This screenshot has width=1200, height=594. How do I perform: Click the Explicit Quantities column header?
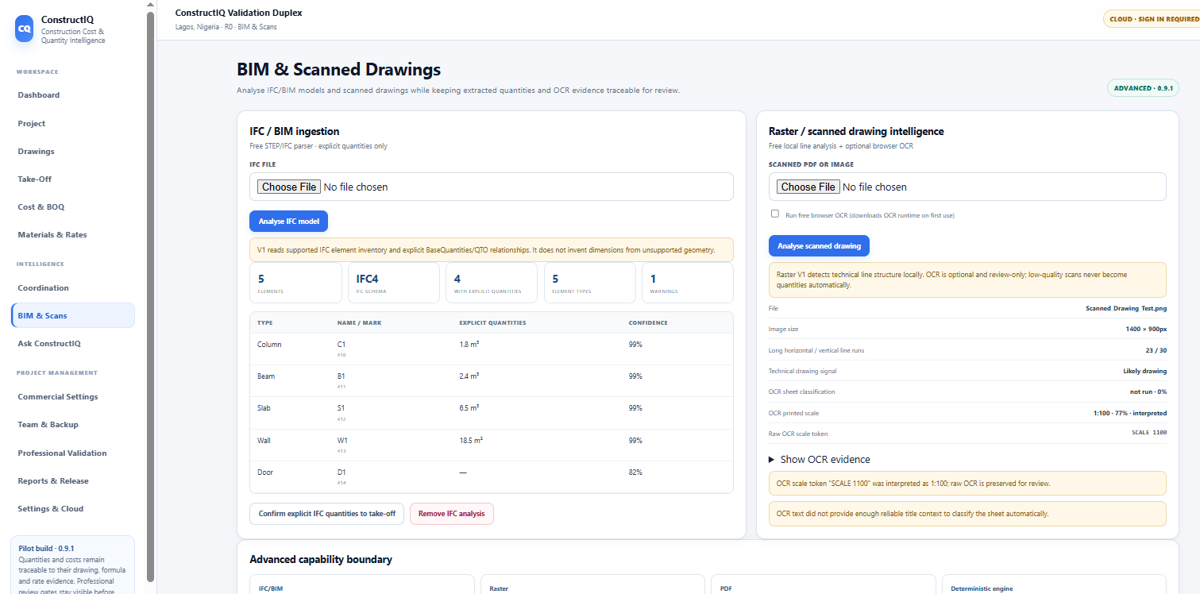[x=492, y=323]
